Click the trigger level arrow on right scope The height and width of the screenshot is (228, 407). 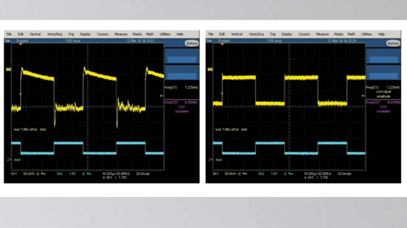(363, 96)
